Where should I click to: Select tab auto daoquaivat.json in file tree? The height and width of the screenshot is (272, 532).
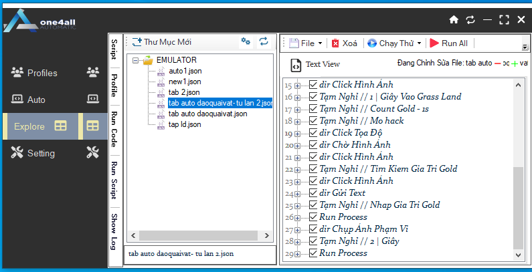(x=207, y=114)
